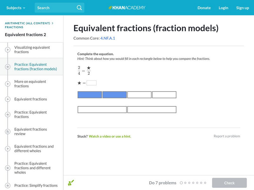Click the Khan Academy logo
This screenshot has height=190, width=254.
127,8
